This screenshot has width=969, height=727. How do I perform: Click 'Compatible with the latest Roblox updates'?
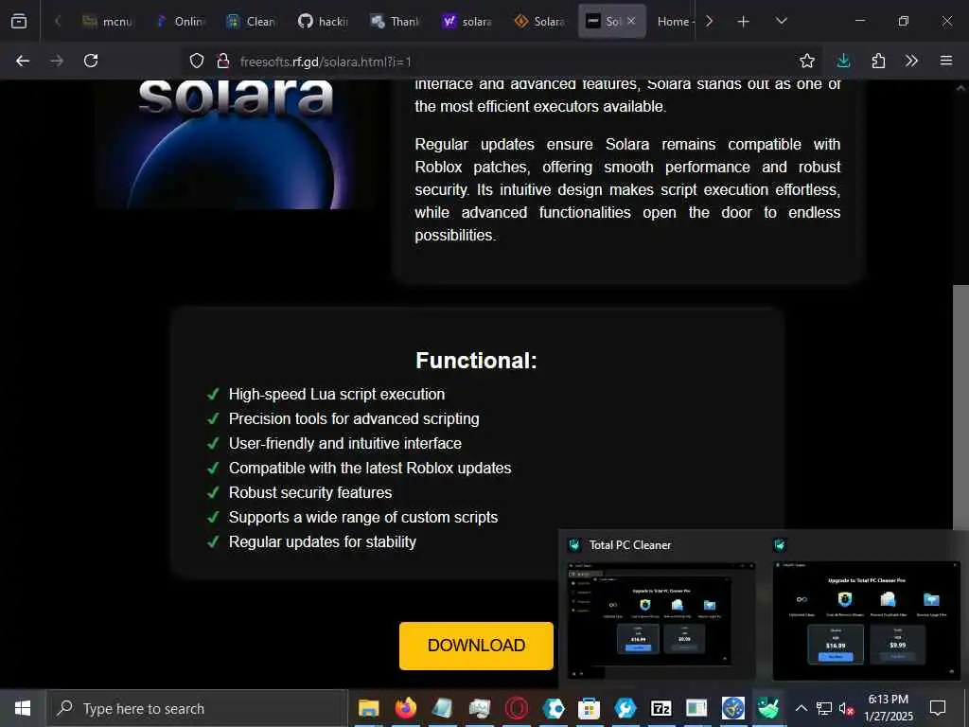point(370,468)
